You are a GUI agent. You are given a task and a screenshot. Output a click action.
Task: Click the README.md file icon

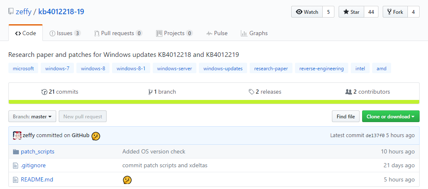(x=16, y=179)
